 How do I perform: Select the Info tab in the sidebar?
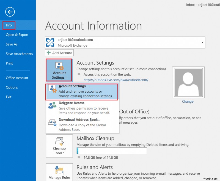coord(9,25)
